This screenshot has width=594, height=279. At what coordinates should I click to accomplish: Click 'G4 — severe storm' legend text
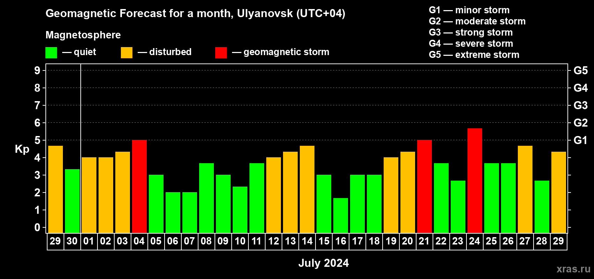coord(471,44)
